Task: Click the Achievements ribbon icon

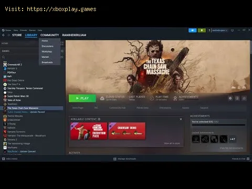Action: (175, 98)
